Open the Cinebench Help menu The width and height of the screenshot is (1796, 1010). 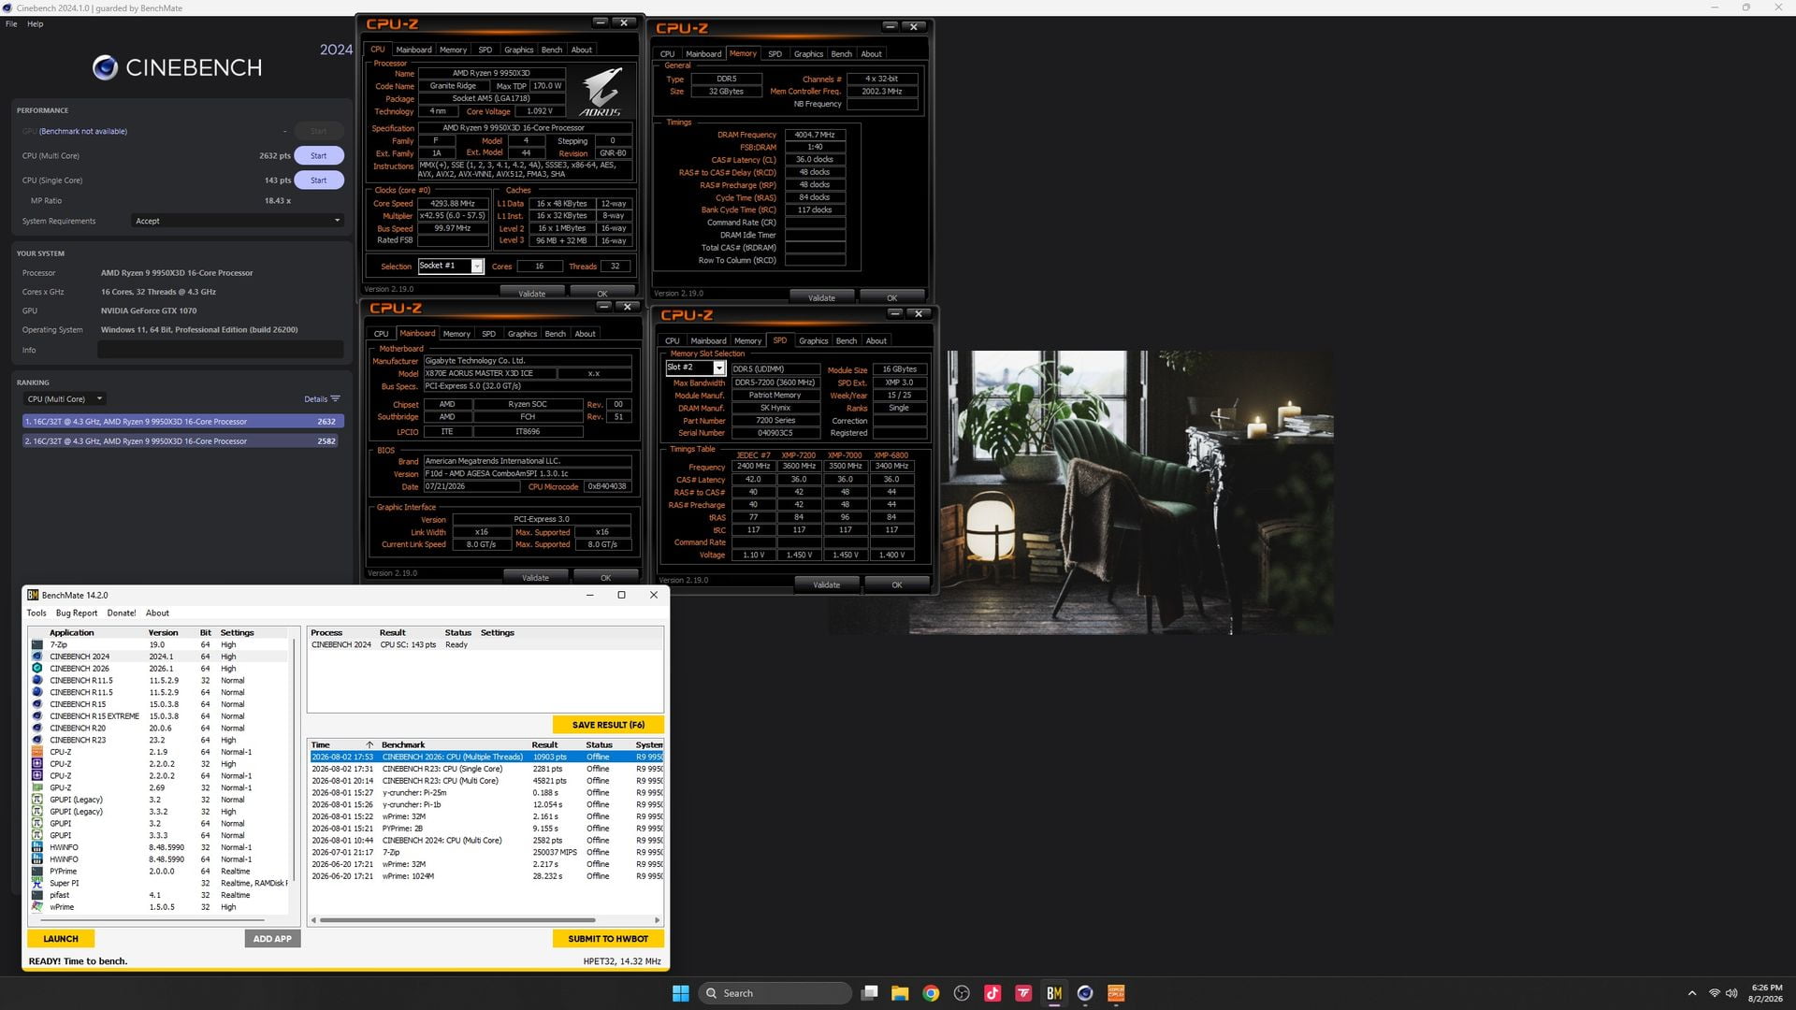tap(35, 24)
